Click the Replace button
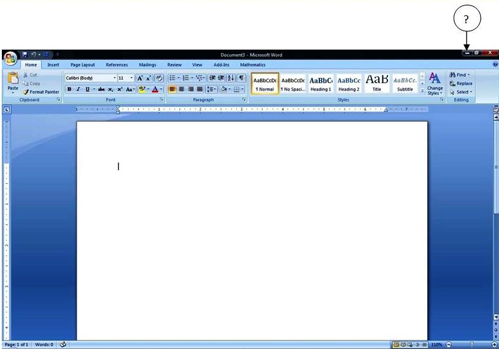 pos(461,83)
